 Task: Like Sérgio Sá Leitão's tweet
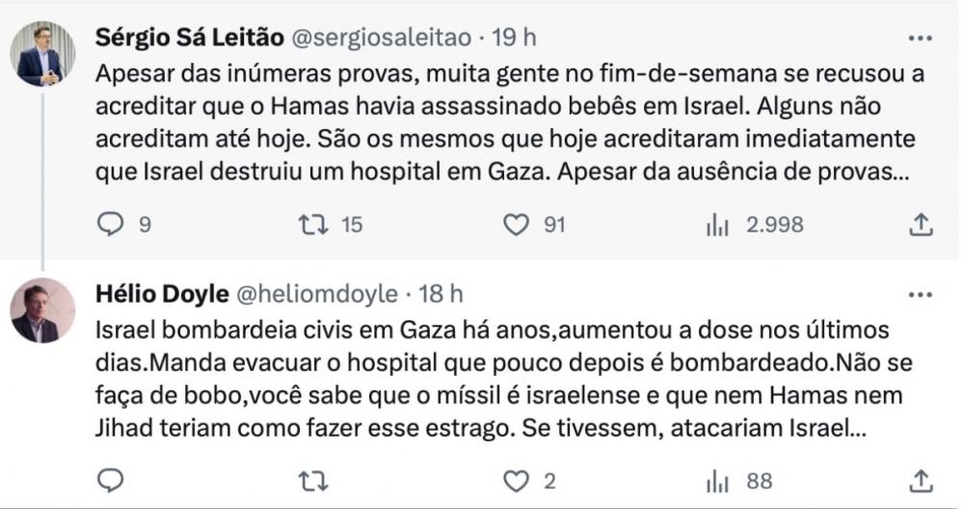pyautogui.click(x=518, y=225)
